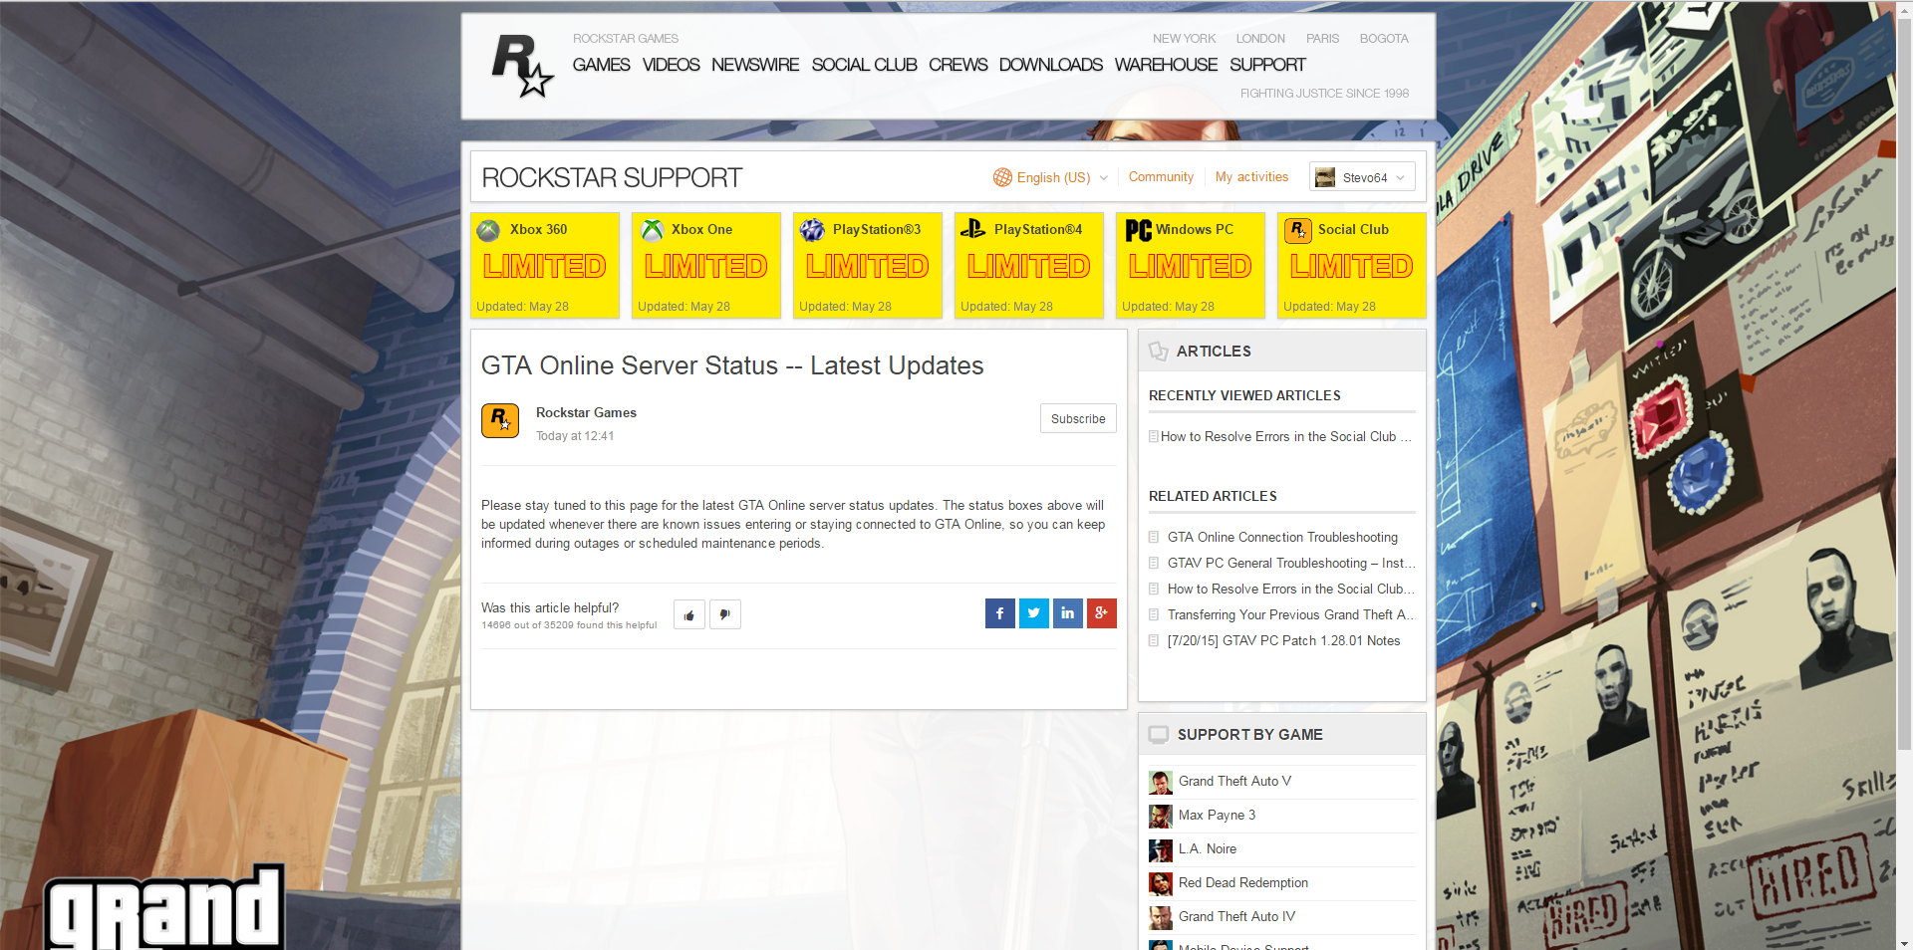1913x950 pixels.
Task: Select the Paris location link
Action: coord(1323,39)
